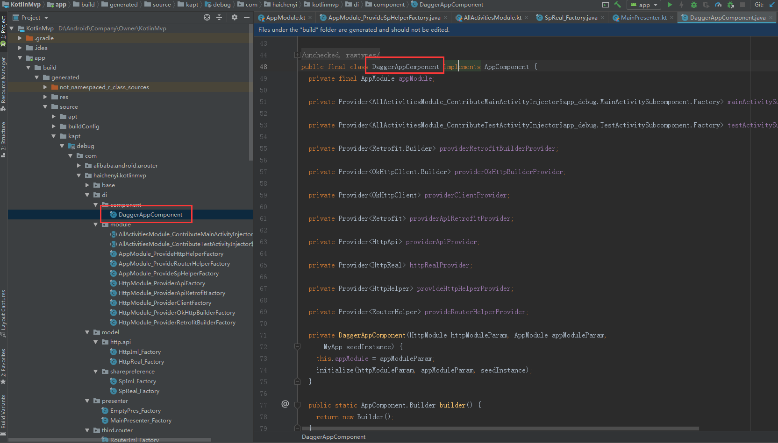Collapse the app module node
This screenshot has width=778, height=443.
(20, 58)
